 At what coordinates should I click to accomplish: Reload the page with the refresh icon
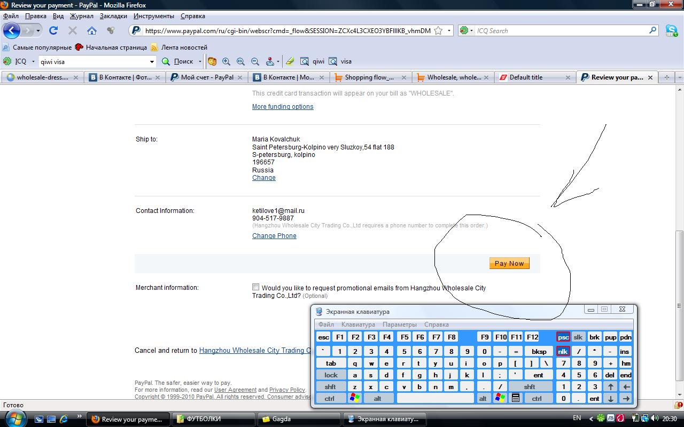[x=53, y=30]
